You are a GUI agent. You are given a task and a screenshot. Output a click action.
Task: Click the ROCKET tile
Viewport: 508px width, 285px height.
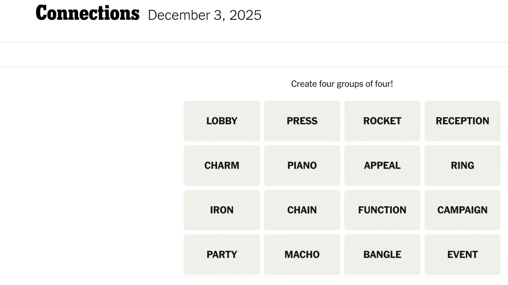[382, 121]
